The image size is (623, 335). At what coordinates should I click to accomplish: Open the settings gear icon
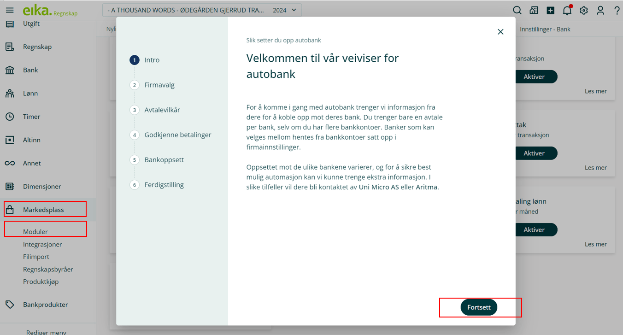point(584,10)
